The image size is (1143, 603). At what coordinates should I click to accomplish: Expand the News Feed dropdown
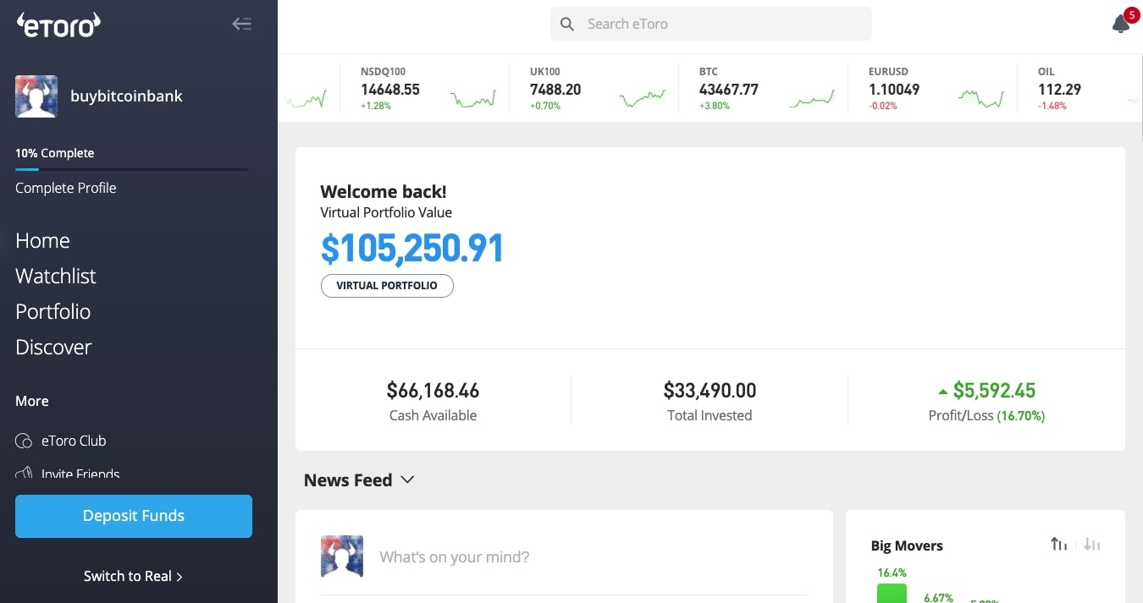point(407,480)
